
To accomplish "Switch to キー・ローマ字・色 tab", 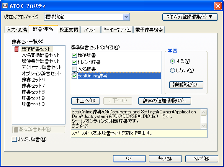I will (x=117, y=29).
